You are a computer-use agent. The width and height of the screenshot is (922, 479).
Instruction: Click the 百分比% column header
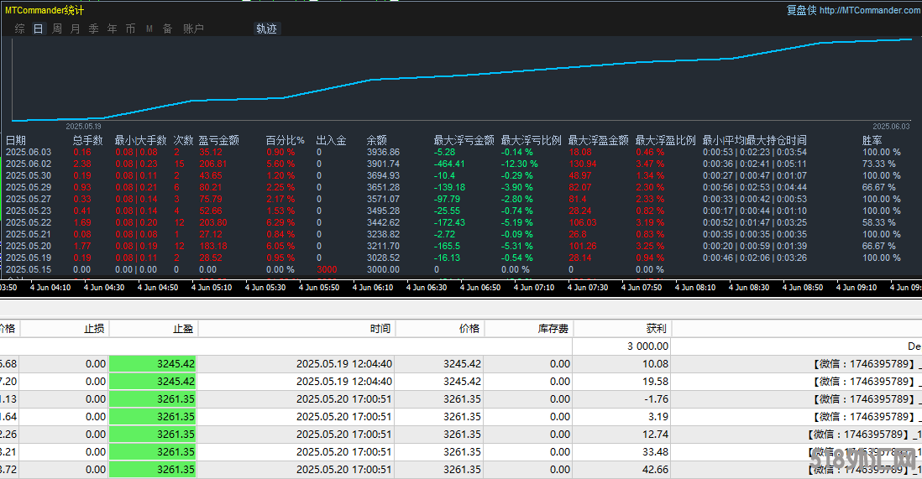click(286, 140)
